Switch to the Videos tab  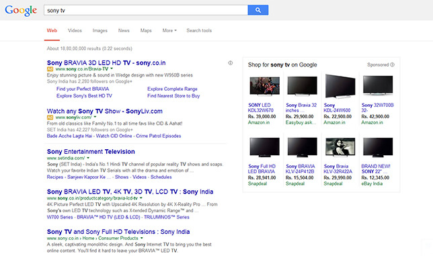tap(75, 30)
